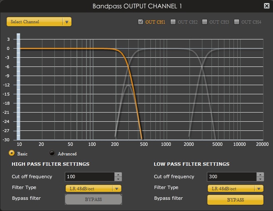Open the high pass Filter Type dropdown

(93, 189)
